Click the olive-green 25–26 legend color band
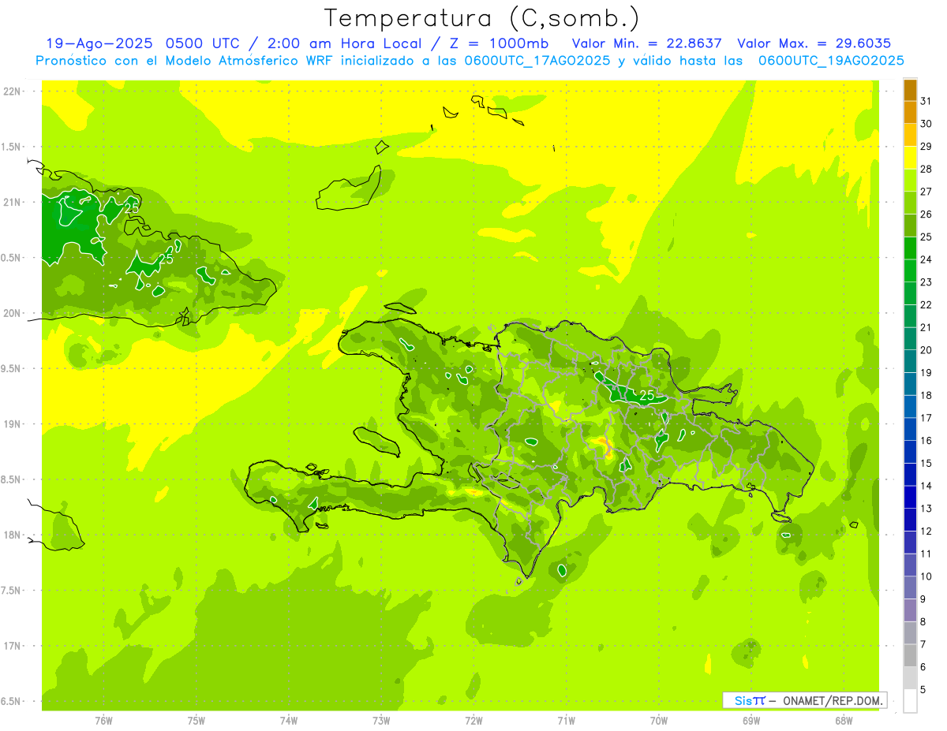The width and height of the screenshot is (947, 731). [910, 226]
